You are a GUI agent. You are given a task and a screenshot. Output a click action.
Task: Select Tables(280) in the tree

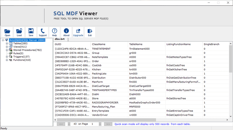tap(20, 43)
